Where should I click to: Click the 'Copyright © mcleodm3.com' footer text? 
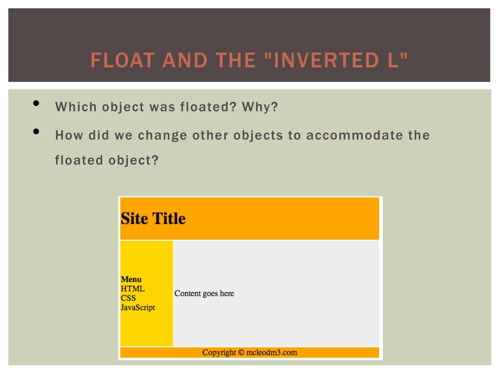point(250,353)
